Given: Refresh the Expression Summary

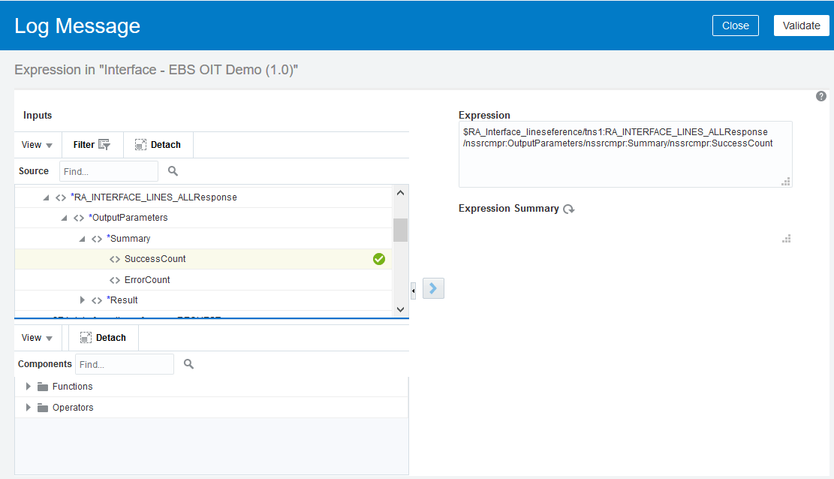Looking at the screenshot, I should pyautogui.click(x=569, y=209).
